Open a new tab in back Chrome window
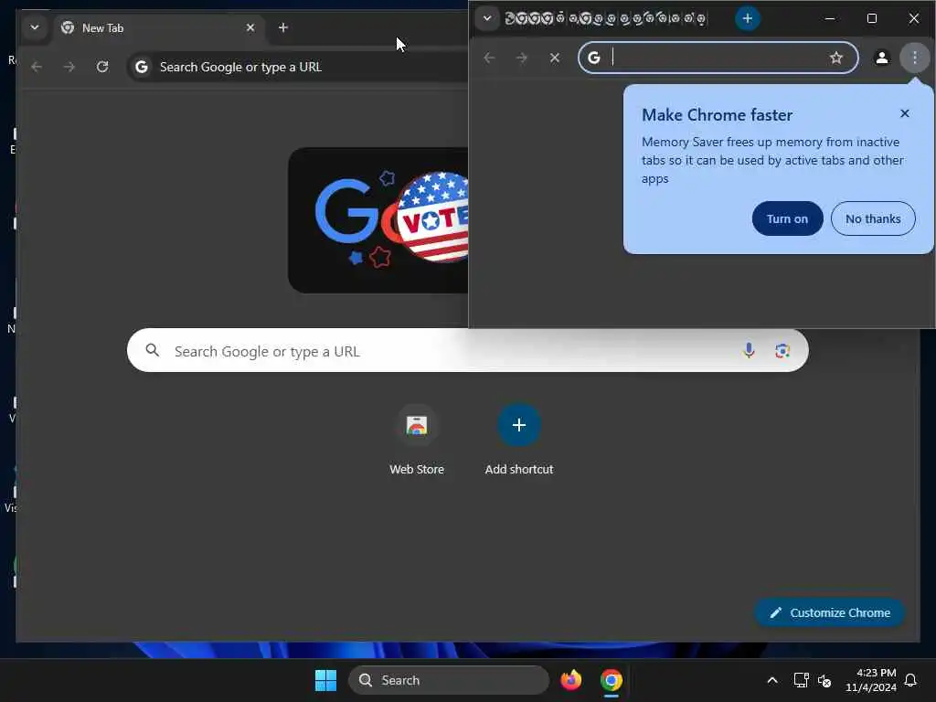Image resolution: width=936 pixels, height=702 pixels. pos(283,27)
